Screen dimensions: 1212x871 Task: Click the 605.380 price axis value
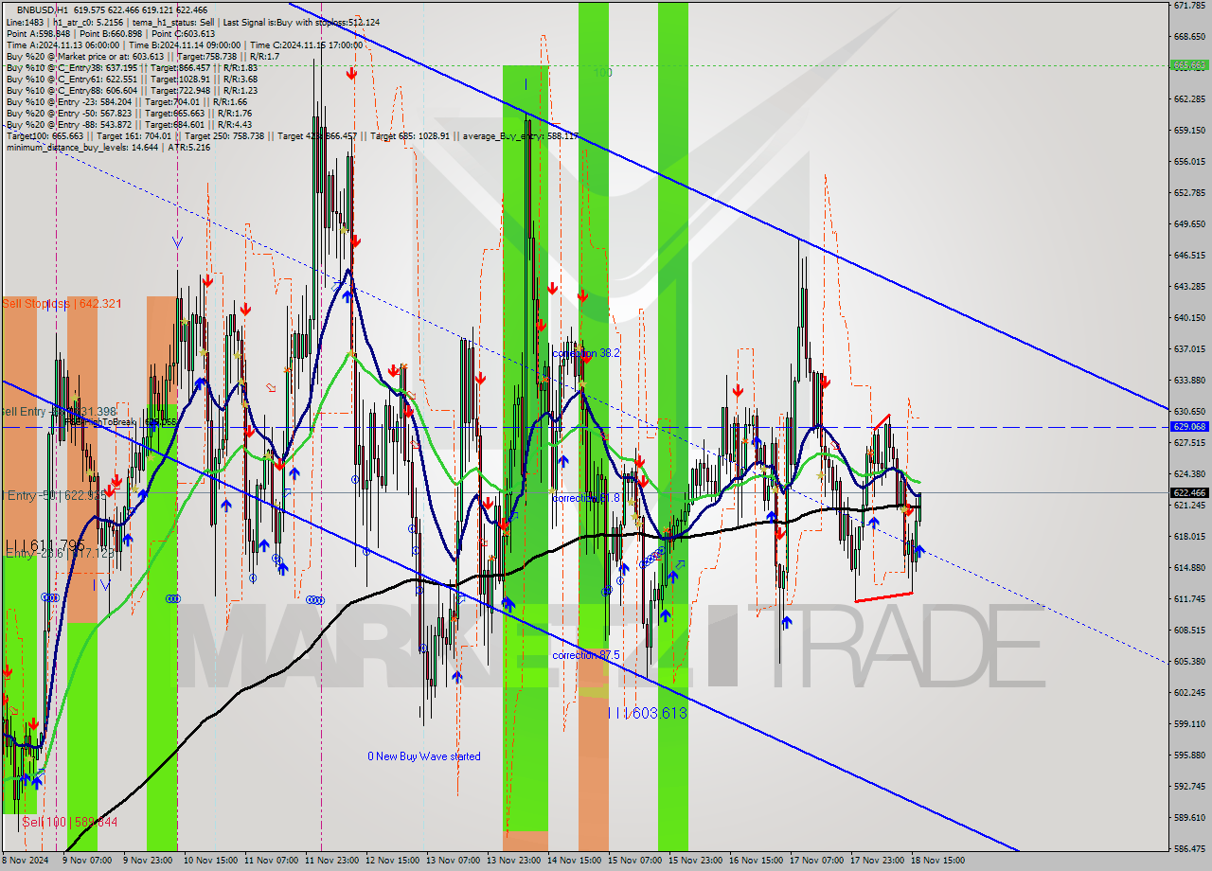(1189, 661)
